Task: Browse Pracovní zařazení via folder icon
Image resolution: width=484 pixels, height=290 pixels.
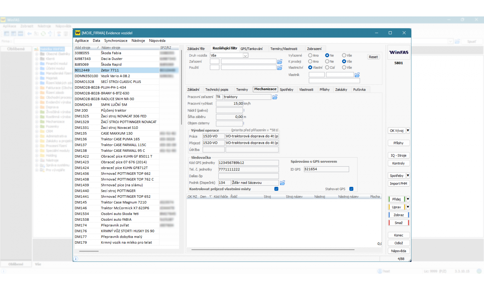Action: [275, 97]
